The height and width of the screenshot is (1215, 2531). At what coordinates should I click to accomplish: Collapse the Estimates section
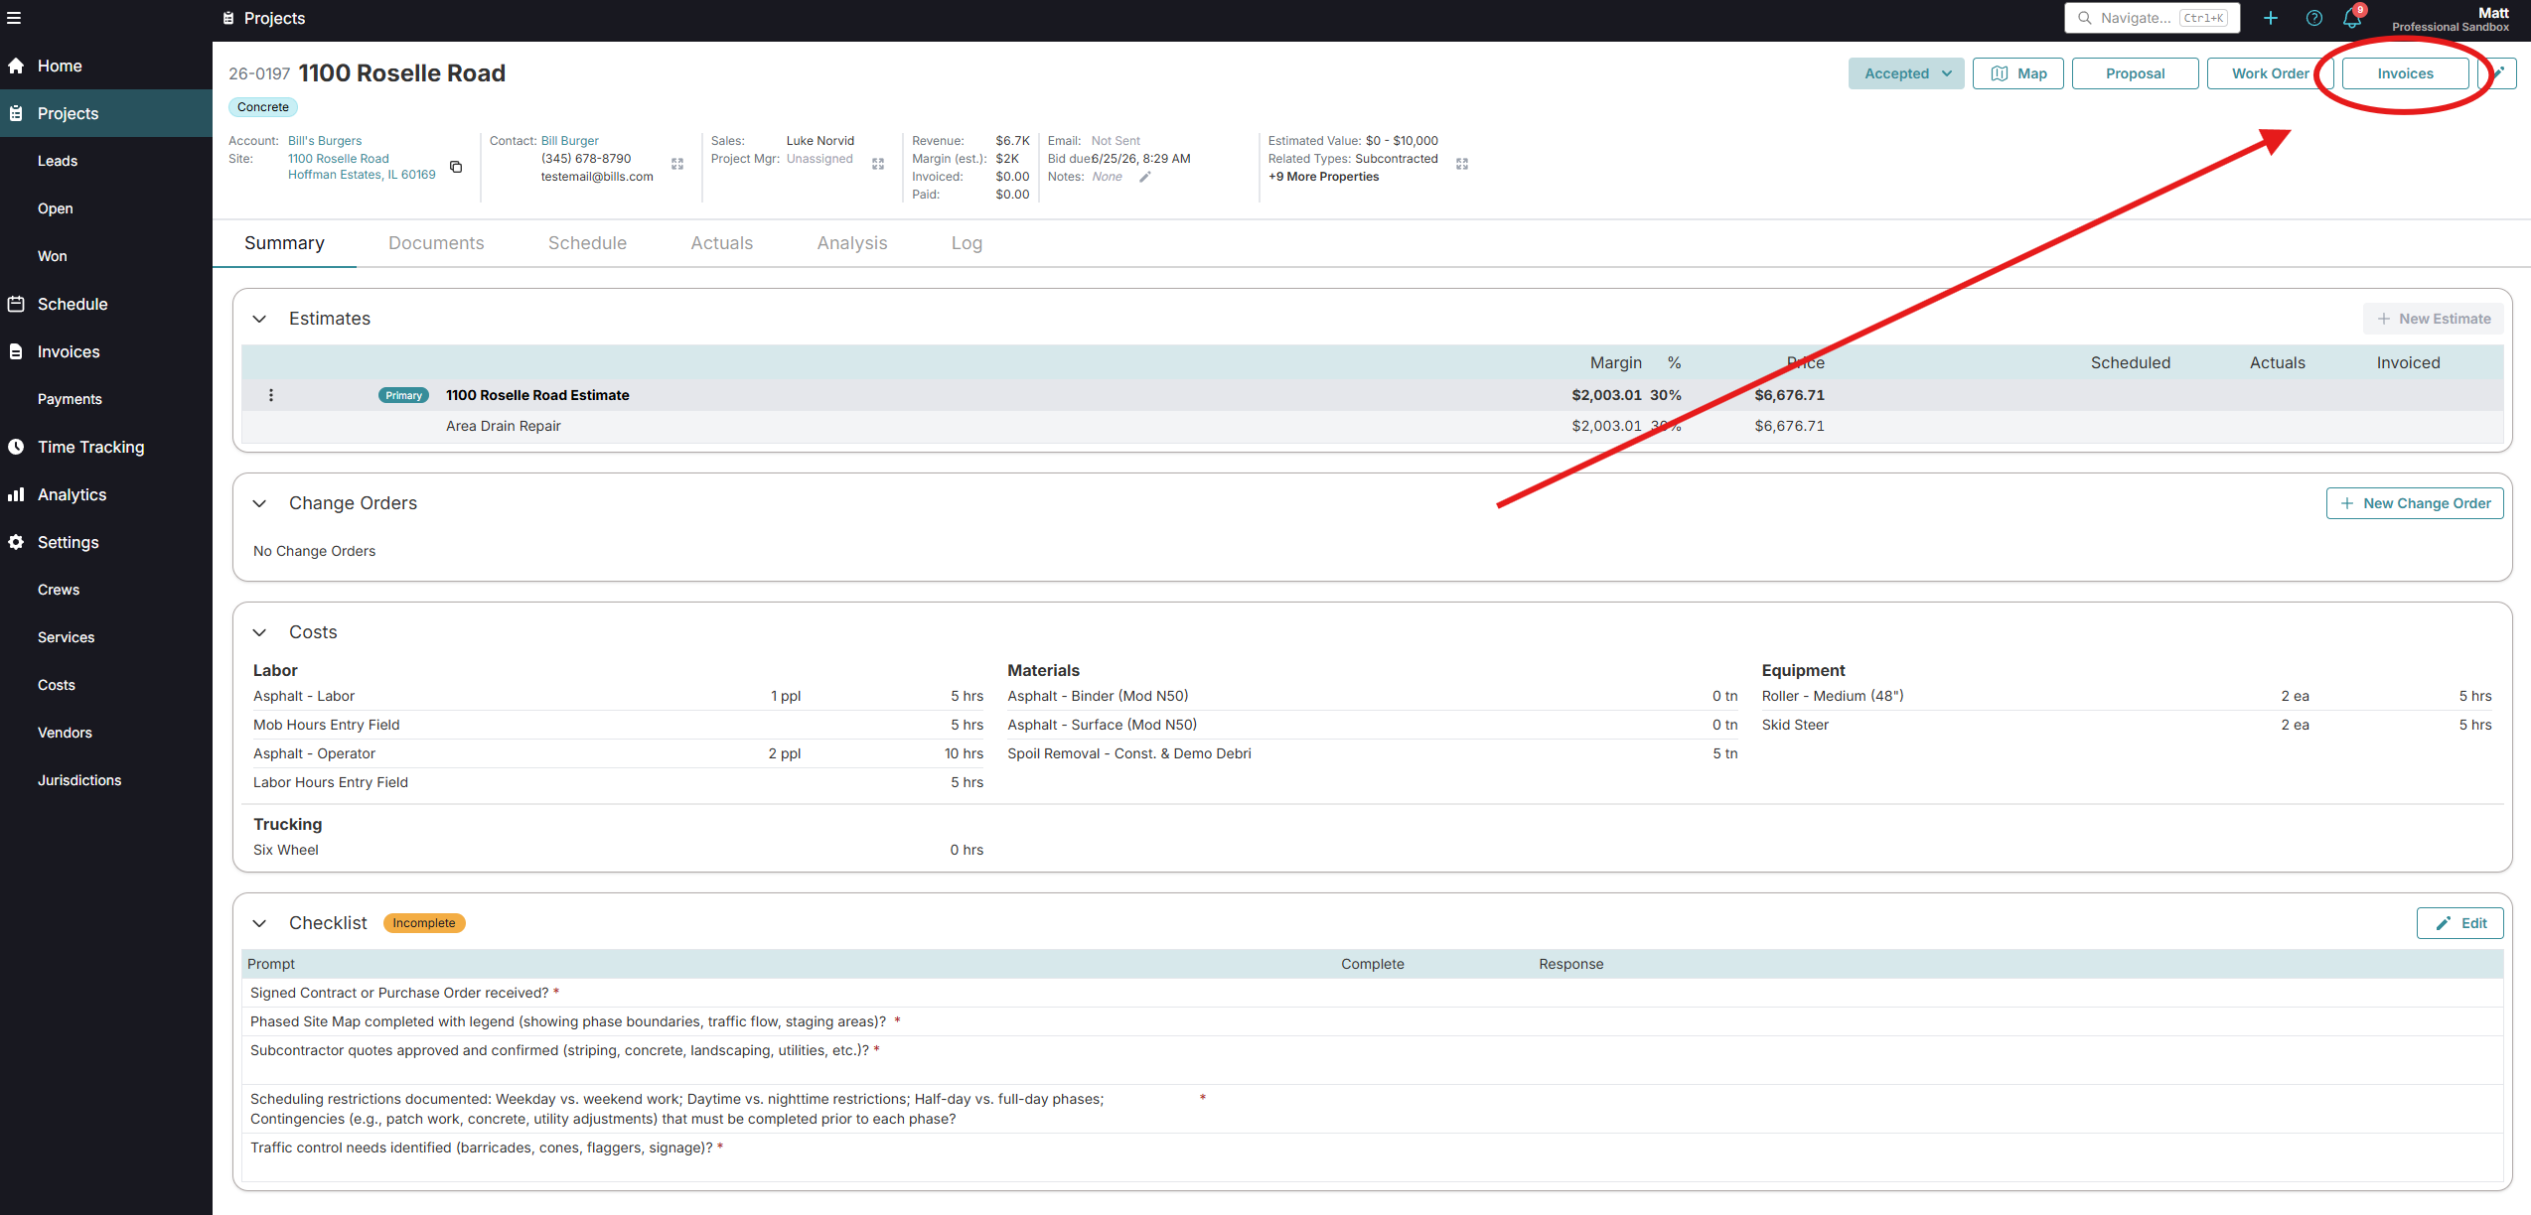[259, 319]
